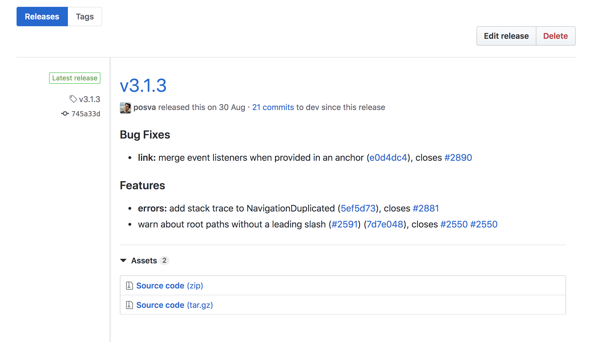The image size is (598, 362).
Task: Open issue #2890 link
Action: [458, 157]
